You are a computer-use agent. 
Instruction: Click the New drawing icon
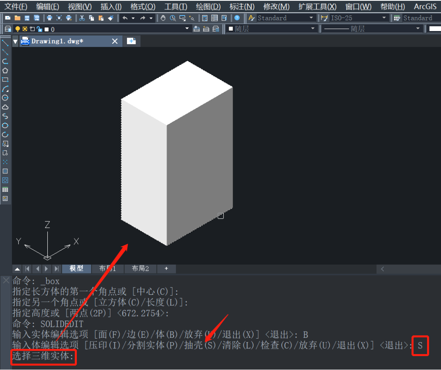pyautogui.click(x=8, y=18)
